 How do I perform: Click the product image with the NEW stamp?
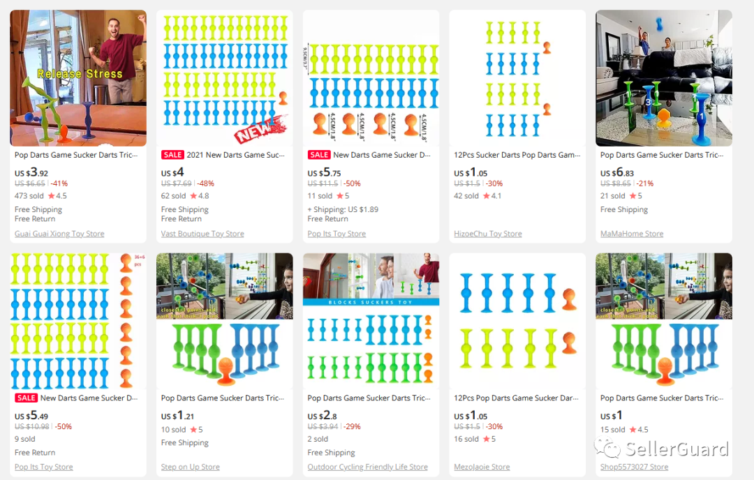pos(224,77)
